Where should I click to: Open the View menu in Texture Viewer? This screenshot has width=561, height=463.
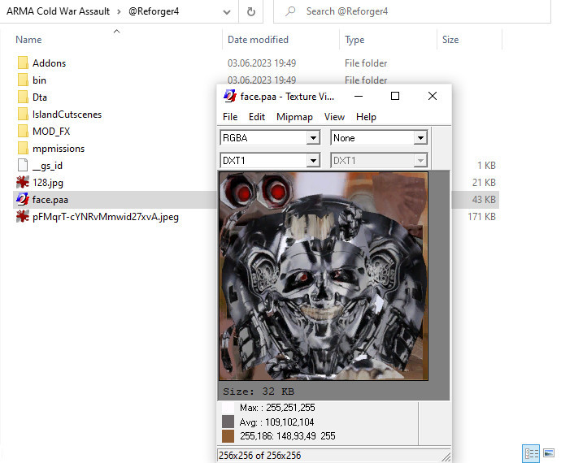(x=334, y=117)
